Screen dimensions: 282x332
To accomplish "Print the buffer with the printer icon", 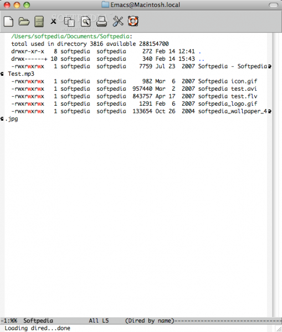I will point(102,22).
